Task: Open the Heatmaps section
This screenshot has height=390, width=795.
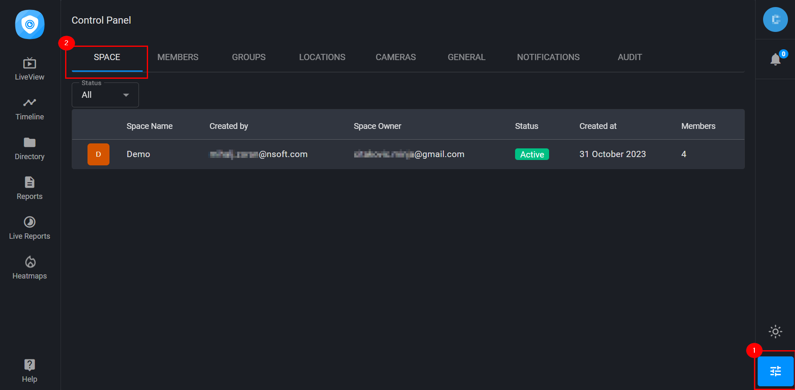Action: tap(29, 268)
